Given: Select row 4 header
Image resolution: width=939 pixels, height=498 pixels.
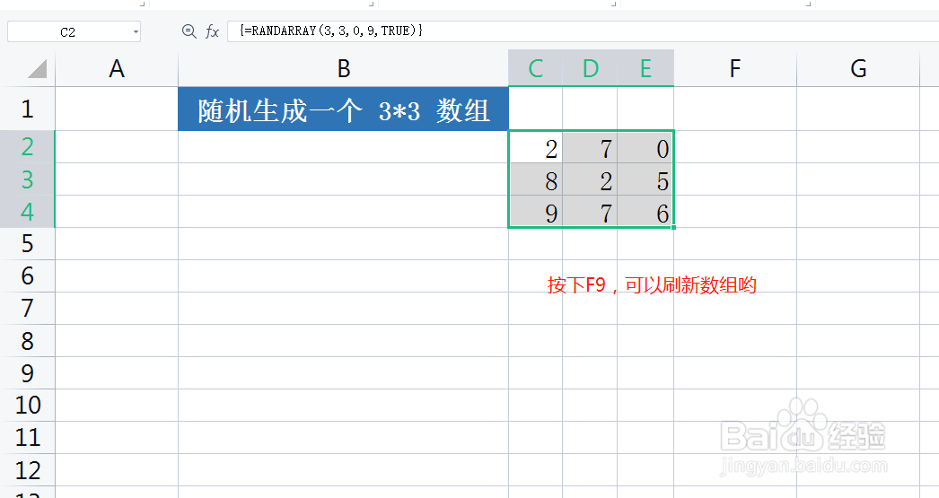Looking at the screenshot, I should [x=28, y=211].
